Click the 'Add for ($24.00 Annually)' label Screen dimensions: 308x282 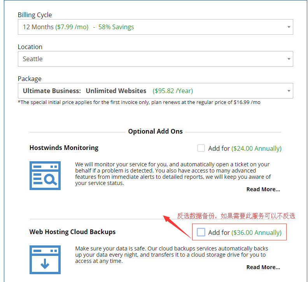(x=245, y=148)
